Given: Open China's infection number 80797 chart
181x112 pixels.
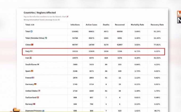Looking at the screenshot, I should click(x=75, y=45).
